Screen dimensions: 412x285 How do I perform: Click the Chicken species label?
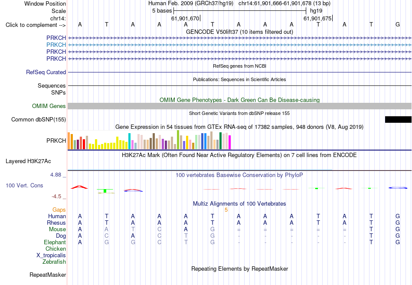(x=56, y=249)
